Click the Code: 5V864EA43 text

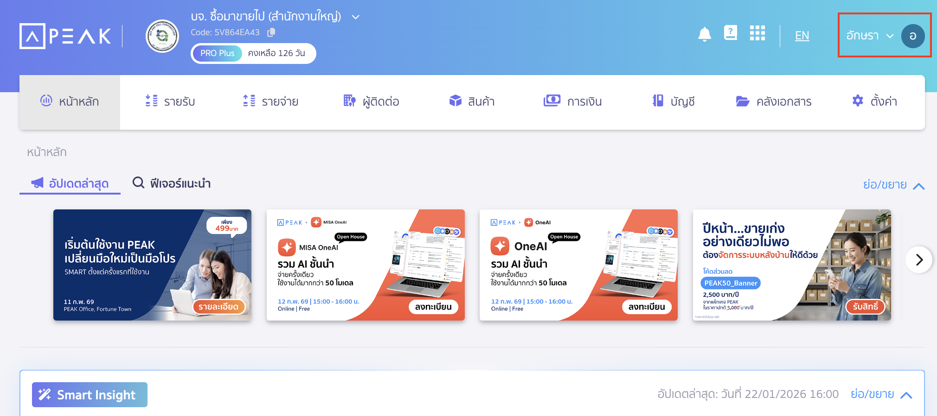coord(225,32)
